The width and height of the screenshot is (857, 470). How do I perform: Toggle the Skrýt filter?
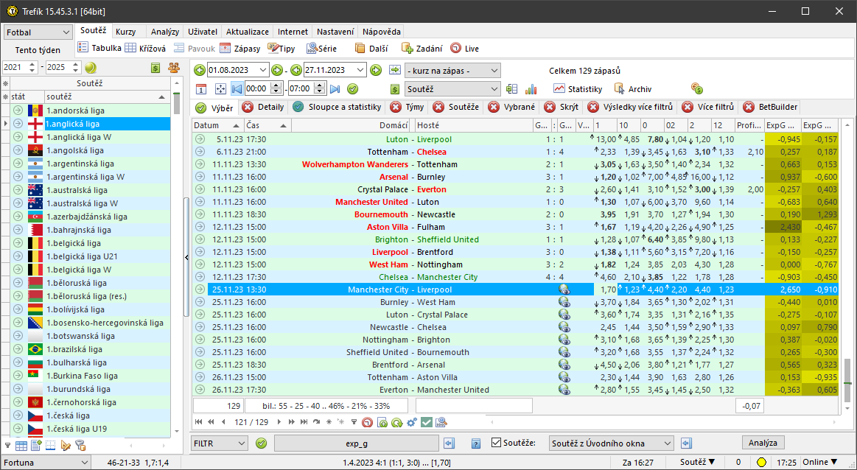pyautogui.click(x=562, y=107)
